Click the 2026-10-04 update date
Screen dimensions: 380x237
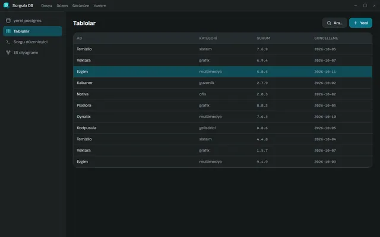pyautogui.click(x=325, y=139)
